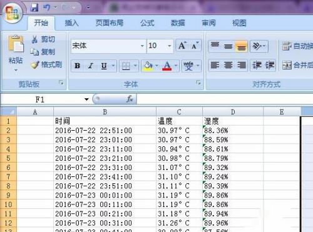Open the Office button menu
313x232 pixels.
click(x=12, y=13)
